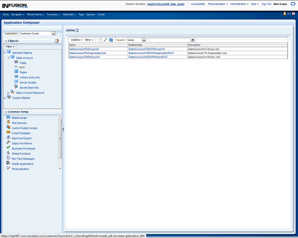
Task: Click the Sign Out link
Action: pyautogui.click(x=266, y=4)
